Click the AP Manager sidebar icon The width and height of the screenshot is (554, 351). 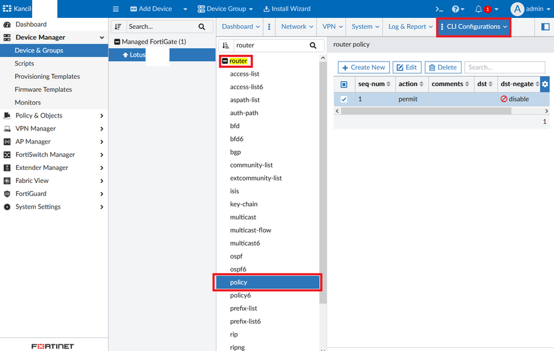[x=7, y=142]
